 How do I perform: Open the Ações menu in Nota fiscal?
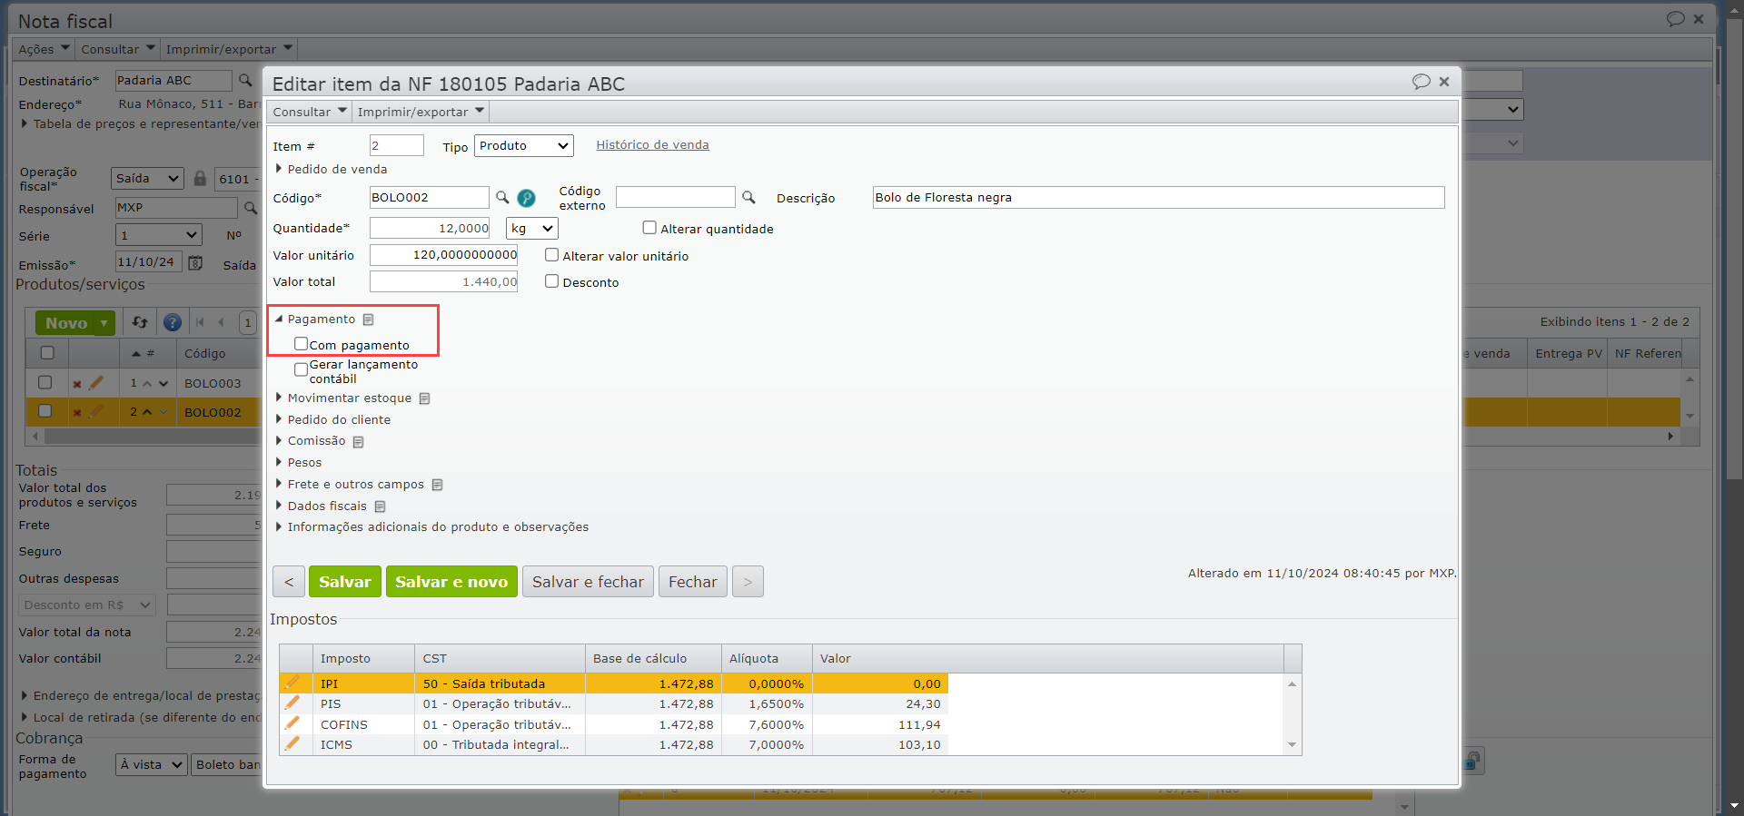click(x=45, y=49)
